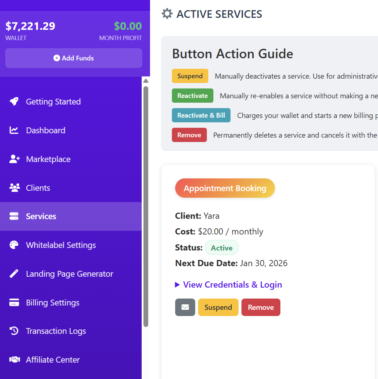Click the Dashboard chart line icon
The width and height of the screenshot is (378, 379).
pos(14,130)
